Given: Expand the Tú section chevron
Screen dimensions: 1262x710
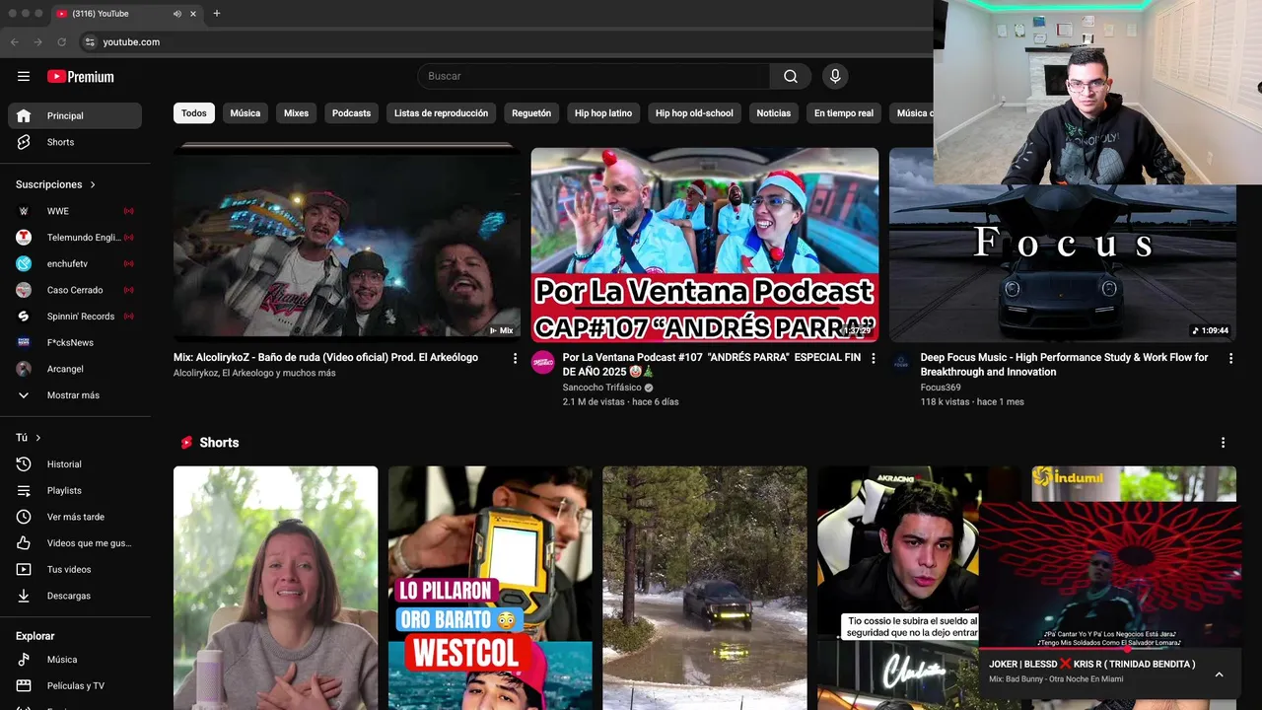Looking at the screenshot, I should pos(38,438).
